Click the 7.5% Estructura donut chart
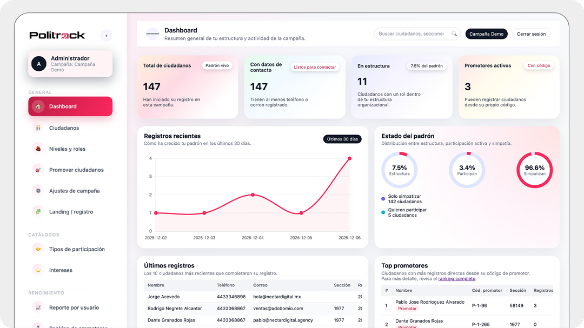The height and width of the screenshot is (328, 584). coord(399,170)
